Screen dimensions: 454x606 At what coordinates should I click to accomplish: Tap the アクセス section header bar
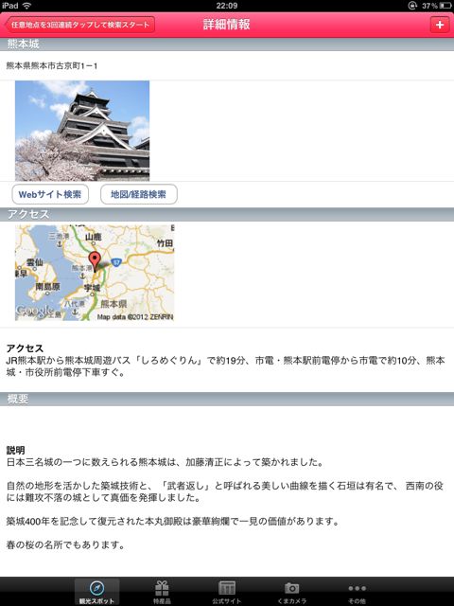pyautogui.click(x=227, y=214)
